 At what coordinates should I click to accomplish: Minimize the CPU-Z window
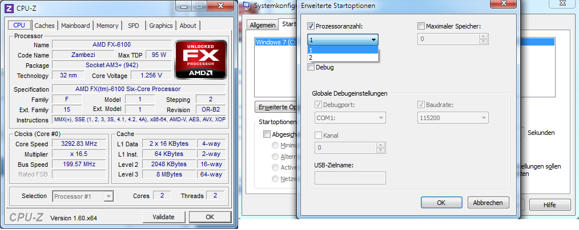pyautogui.click(x=184, y=6)
